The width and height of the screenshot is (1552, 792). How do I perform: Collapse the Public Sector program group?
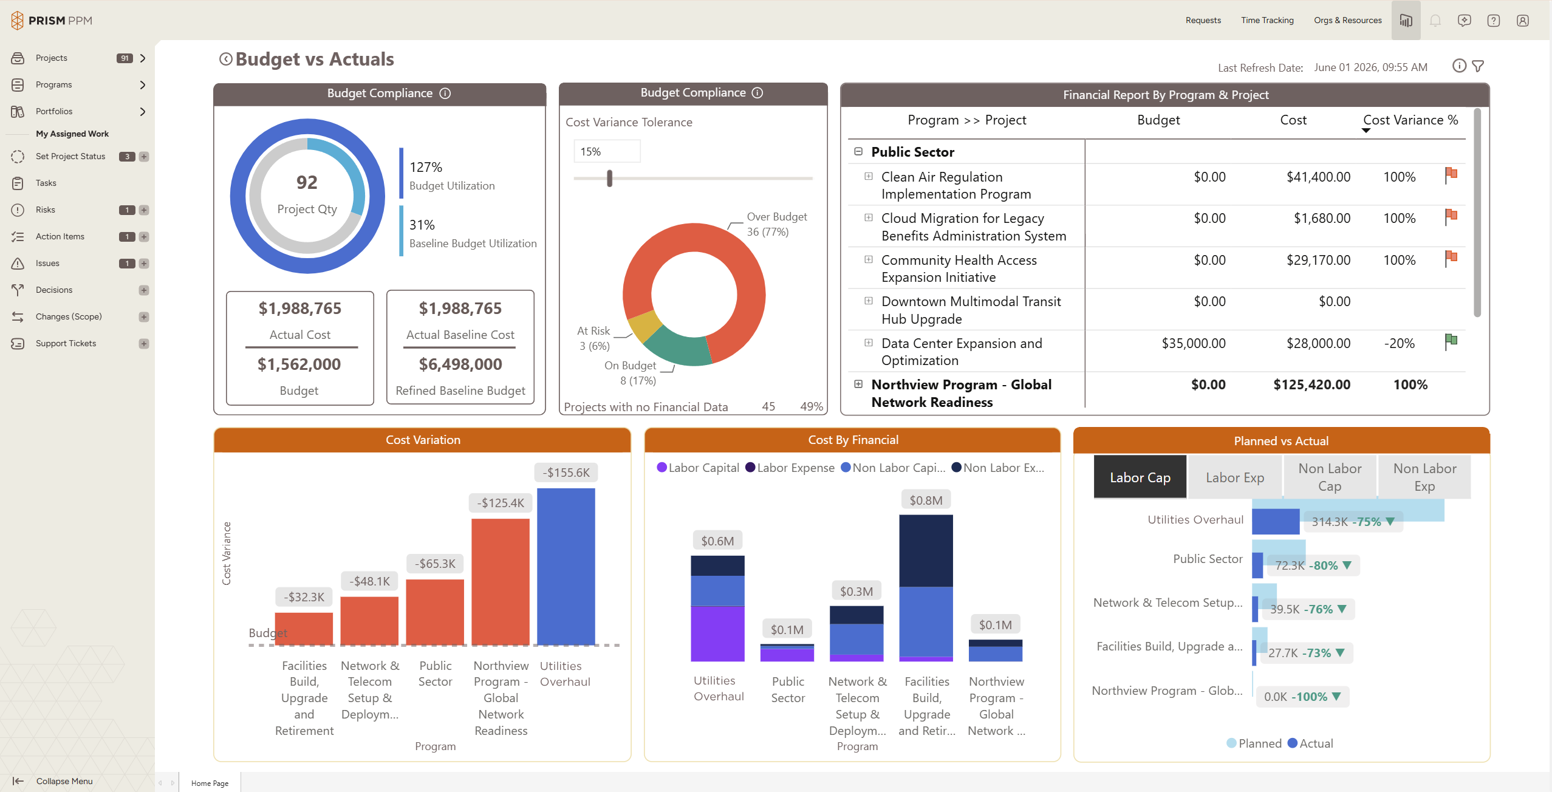858,151
